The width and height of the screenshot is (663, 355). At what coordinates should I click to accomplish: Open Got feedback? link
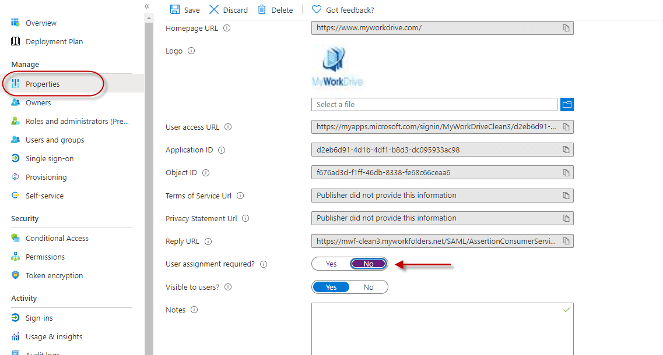[350, 10]
